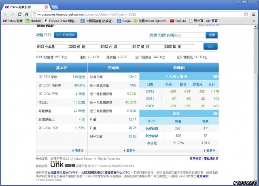259x186 pixels.
Task: Select the 42.56 MACD value
Action: pyautogui.click(x=132, y=136)
